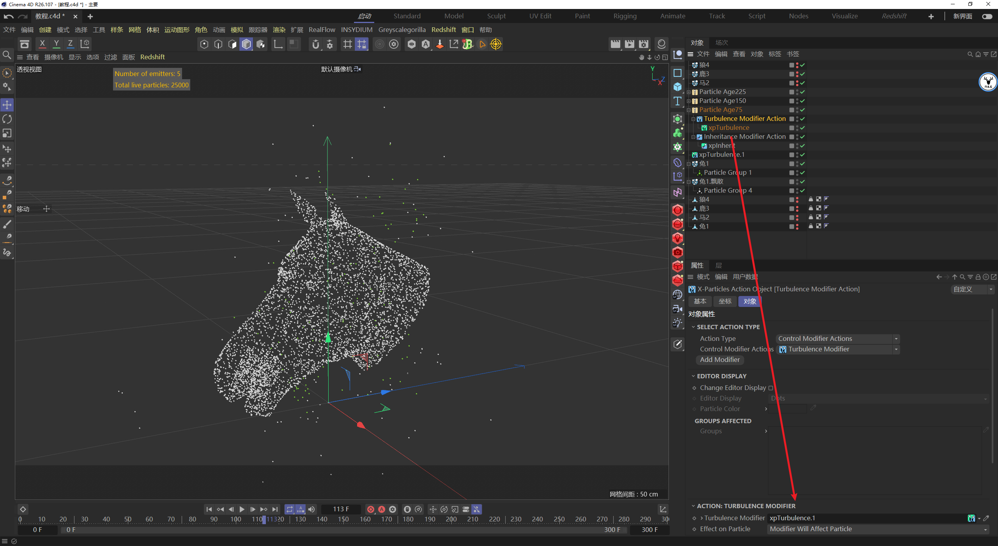Select the Scale tool icon
This screenshot has width=998, height=546.
click(x=7, y=133)
